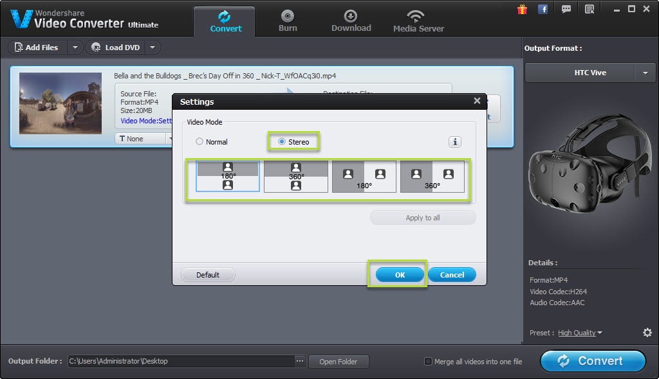659x379 pixels.
Task: Click OK in the Settings dialog
Action: [x=400, y=275]
